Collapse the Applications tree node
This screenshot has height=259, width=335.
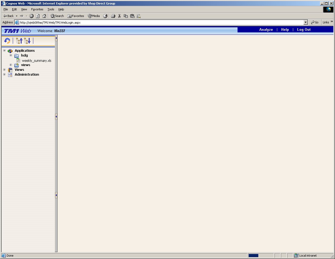(x=4, y=50)
